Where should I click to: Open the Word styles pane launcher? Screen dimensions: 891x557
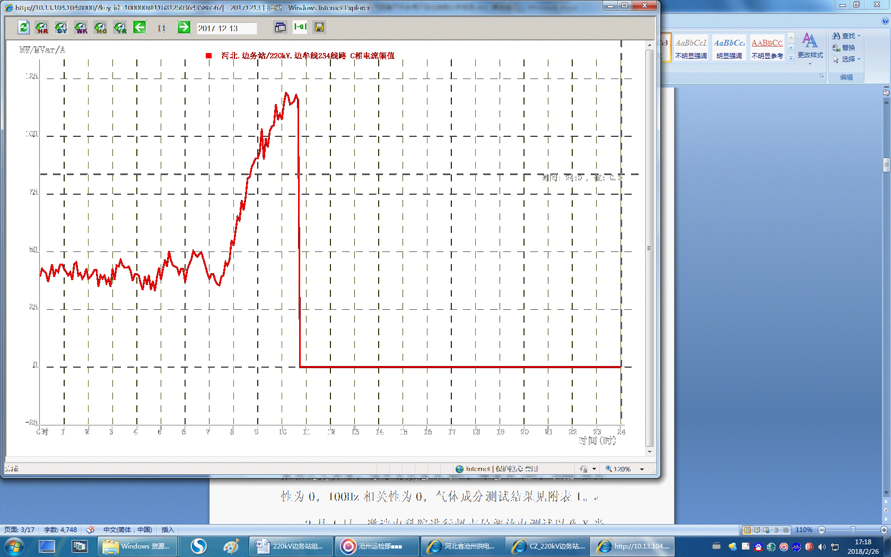(x=822, y=76)
